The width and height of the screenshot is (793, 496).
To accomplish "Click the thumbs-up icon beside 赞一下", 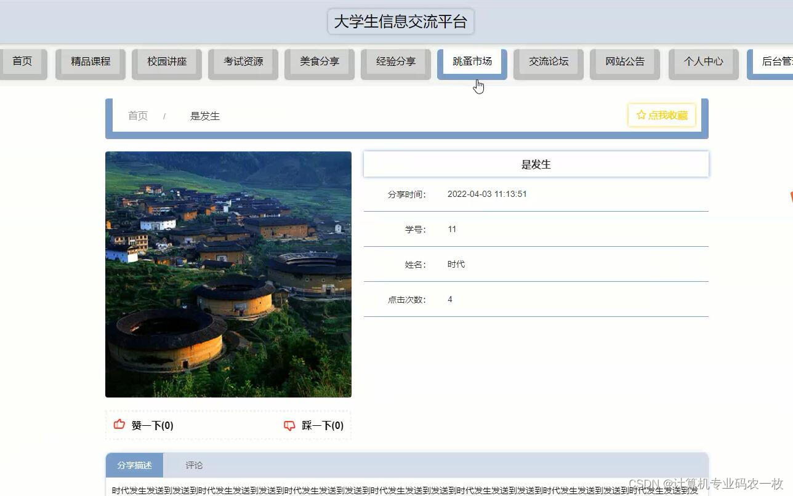I will (x=119, y=425).
